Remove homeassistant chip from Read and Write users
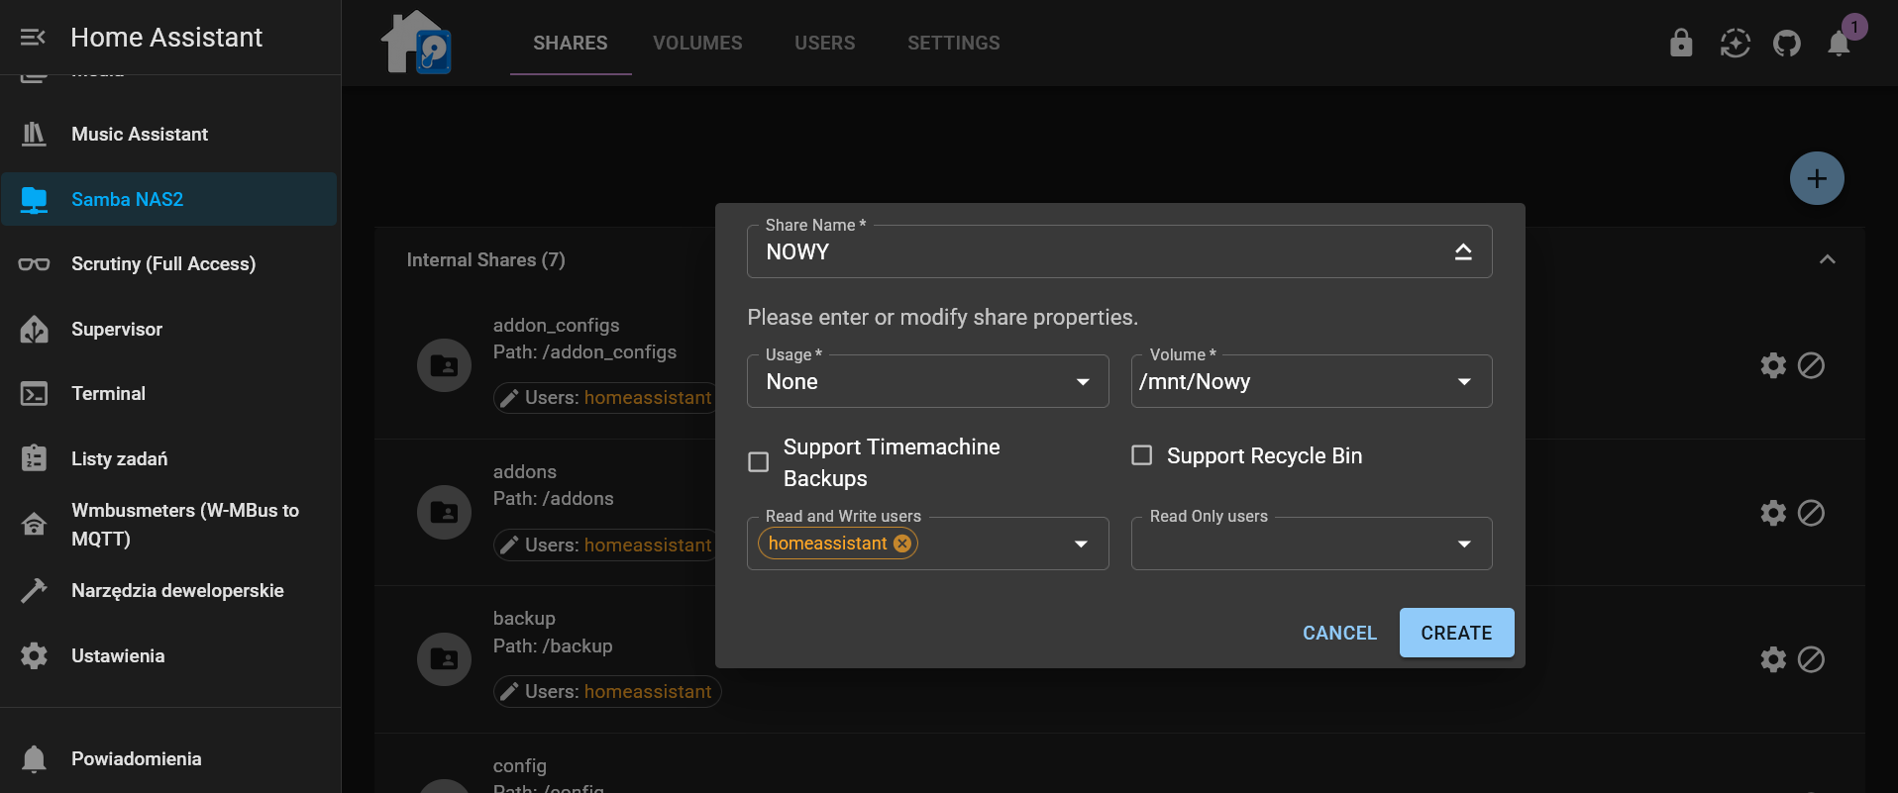 coord(902,544)
